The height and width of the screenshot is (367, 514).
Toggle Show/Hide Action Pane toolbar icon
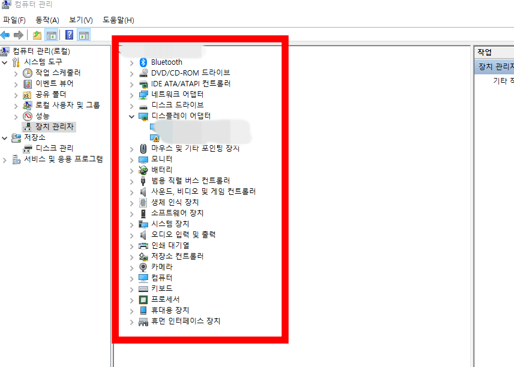point(84,35)
